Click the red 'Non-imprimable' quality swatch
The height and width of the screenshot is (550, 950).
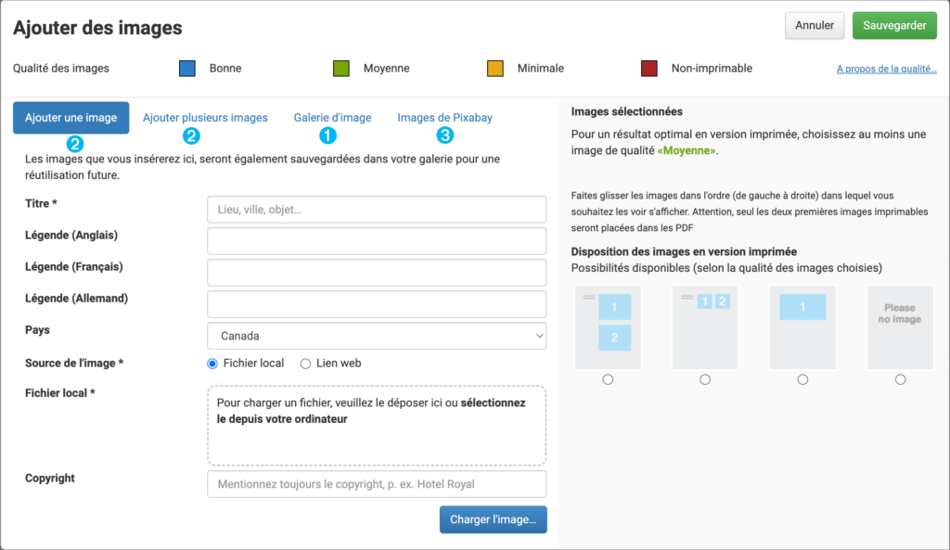pos(649,69)
